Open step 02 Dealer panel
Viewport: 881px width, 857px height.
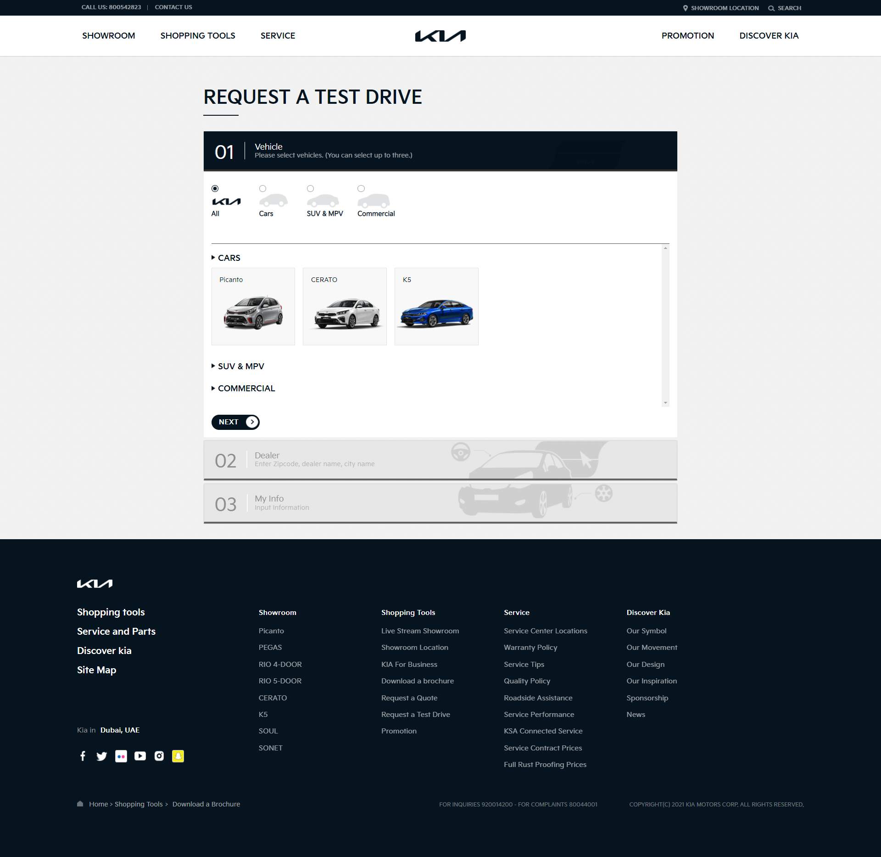[x=440, y=460]
